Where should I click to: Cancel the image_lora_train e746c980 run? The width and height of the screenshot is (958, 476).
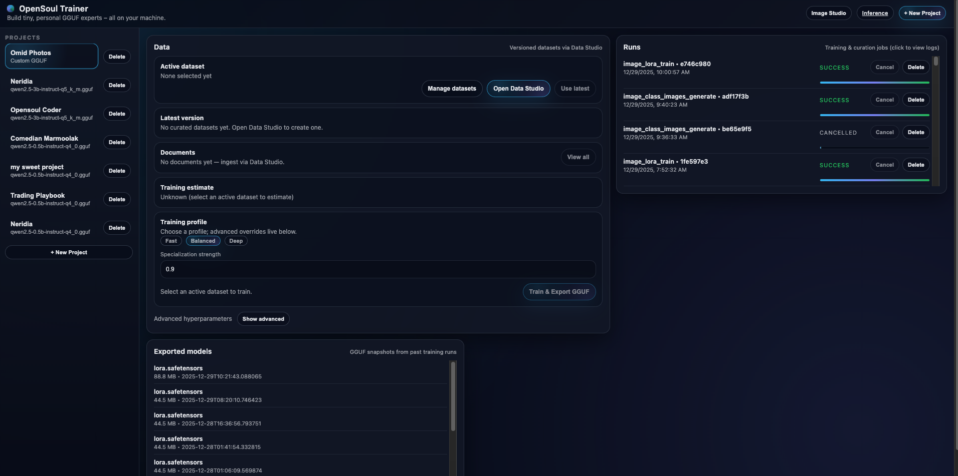[x=884, y=67]
